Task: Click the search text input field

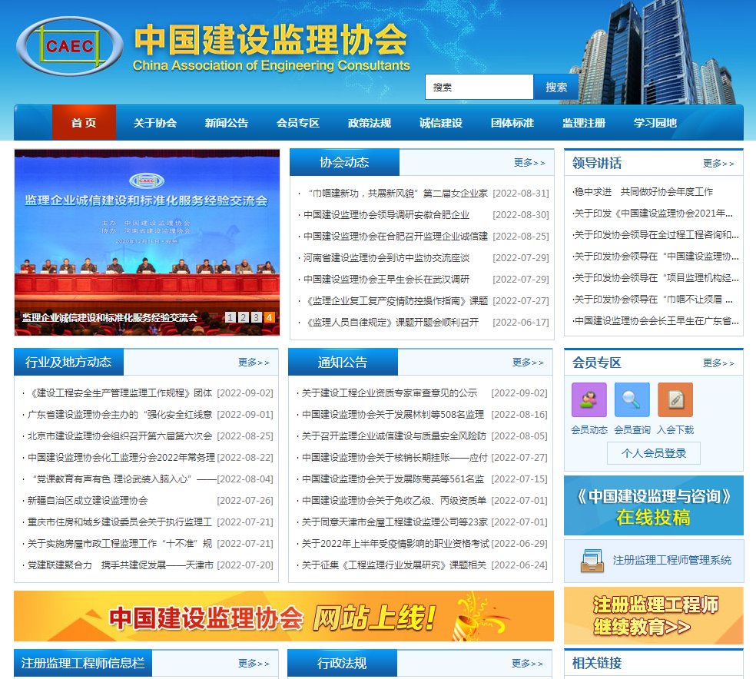Action: point(479,88)
